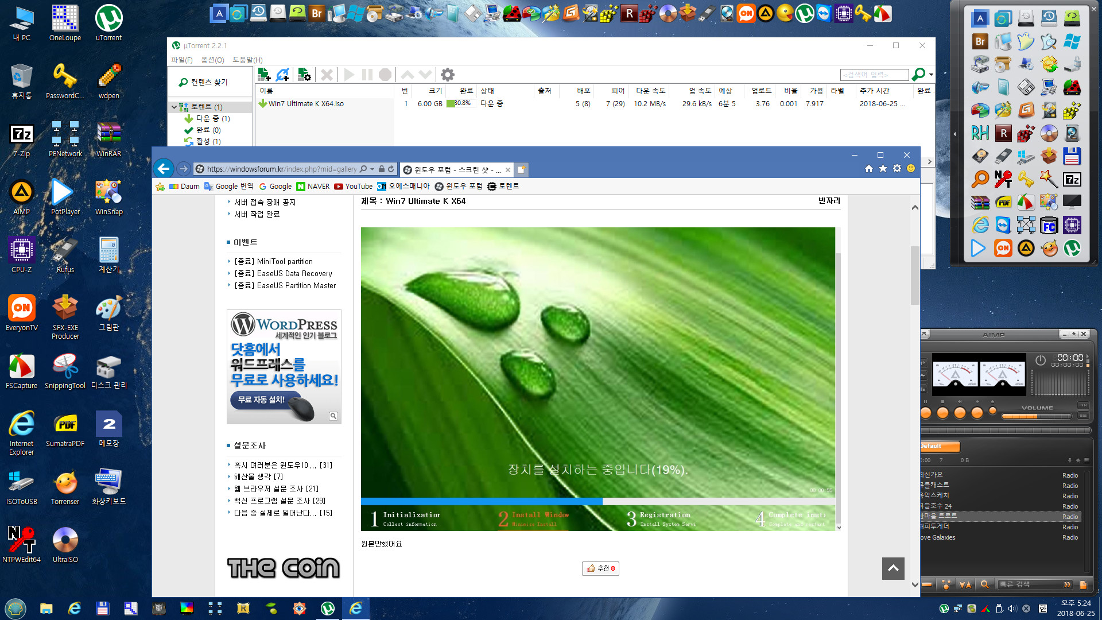Open uTorrent 옵션(O) menu

click(212, 60)
